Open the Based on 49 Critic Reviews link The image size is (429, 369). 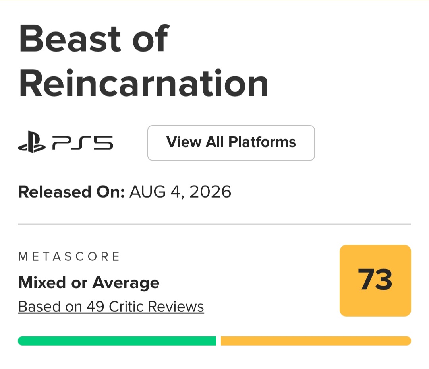(x=111, y=306)
